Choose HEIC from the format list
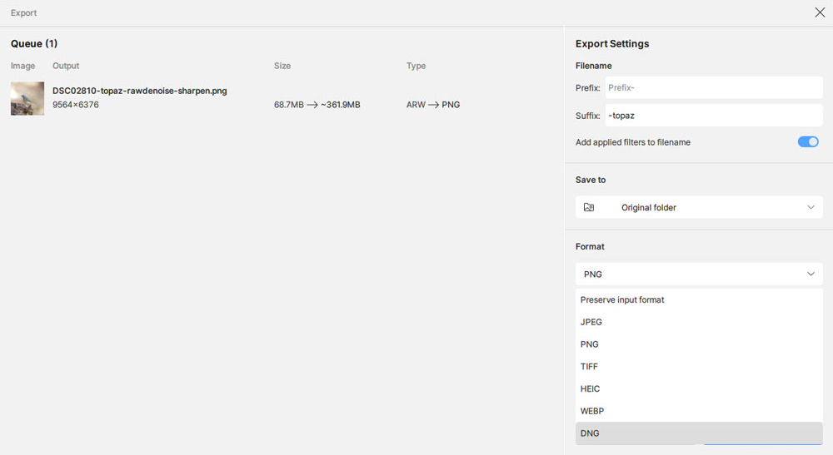The image size is (833, 455). [591, 389]
